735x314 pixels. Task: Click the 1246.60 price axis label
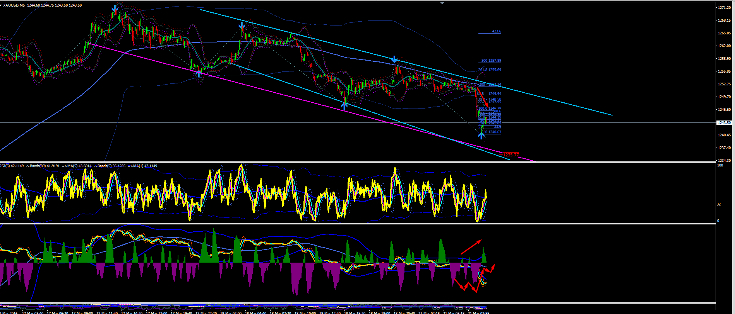point(724,110)
